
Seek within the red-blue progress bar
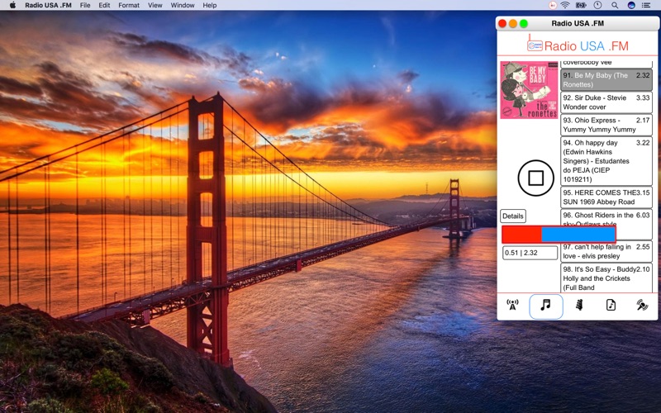[x=559, y=235]
